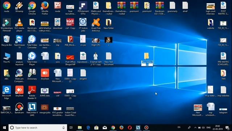Select the Bandicam desktop shortcut
Image resolution: width=232 pixels, height=131 pixels.
click(x=19, y=108)
